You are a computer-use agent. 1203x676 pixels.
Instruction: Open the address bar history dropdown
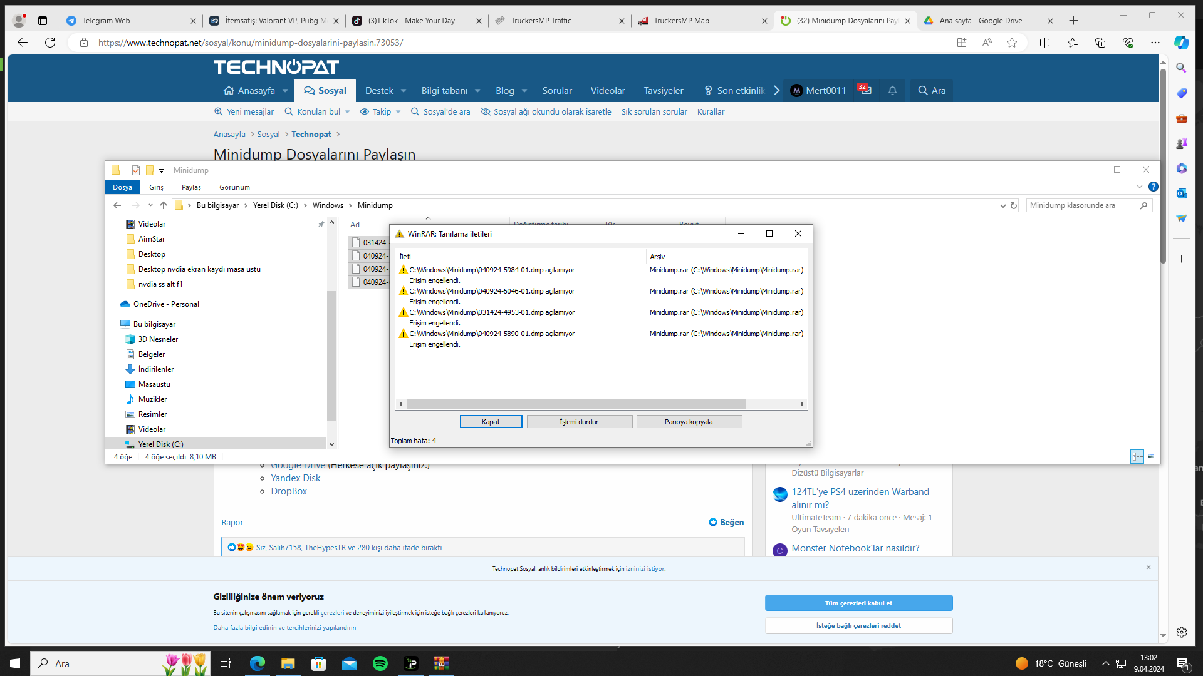tap(1002, 205)
